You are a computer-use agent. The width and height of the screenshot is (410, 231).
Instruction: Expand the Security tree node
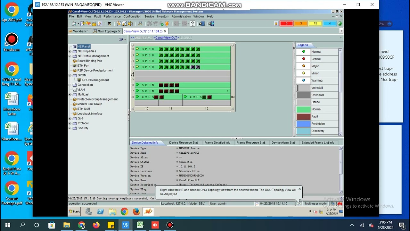click(x=70, y=128)
